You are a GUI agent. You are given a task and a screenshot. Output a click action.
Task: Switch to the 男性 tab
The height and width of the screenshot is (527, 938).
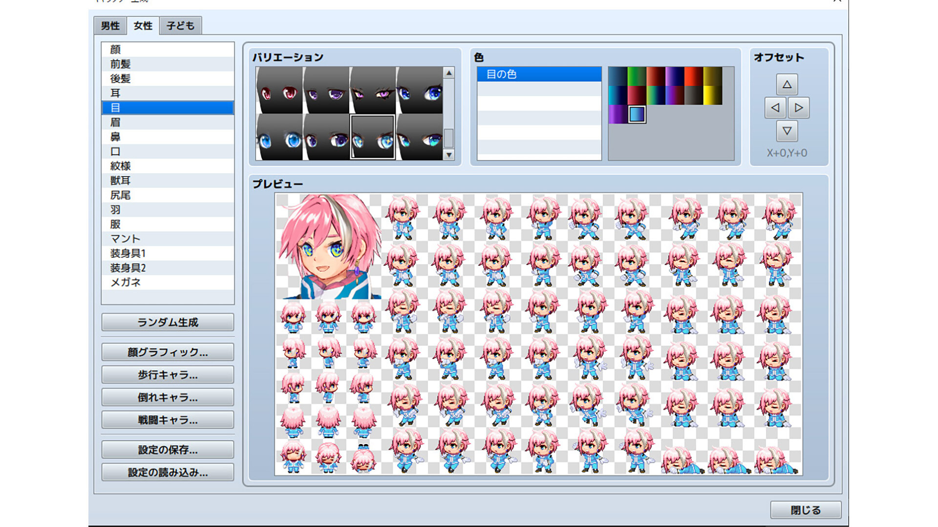(x=109, y=25)
